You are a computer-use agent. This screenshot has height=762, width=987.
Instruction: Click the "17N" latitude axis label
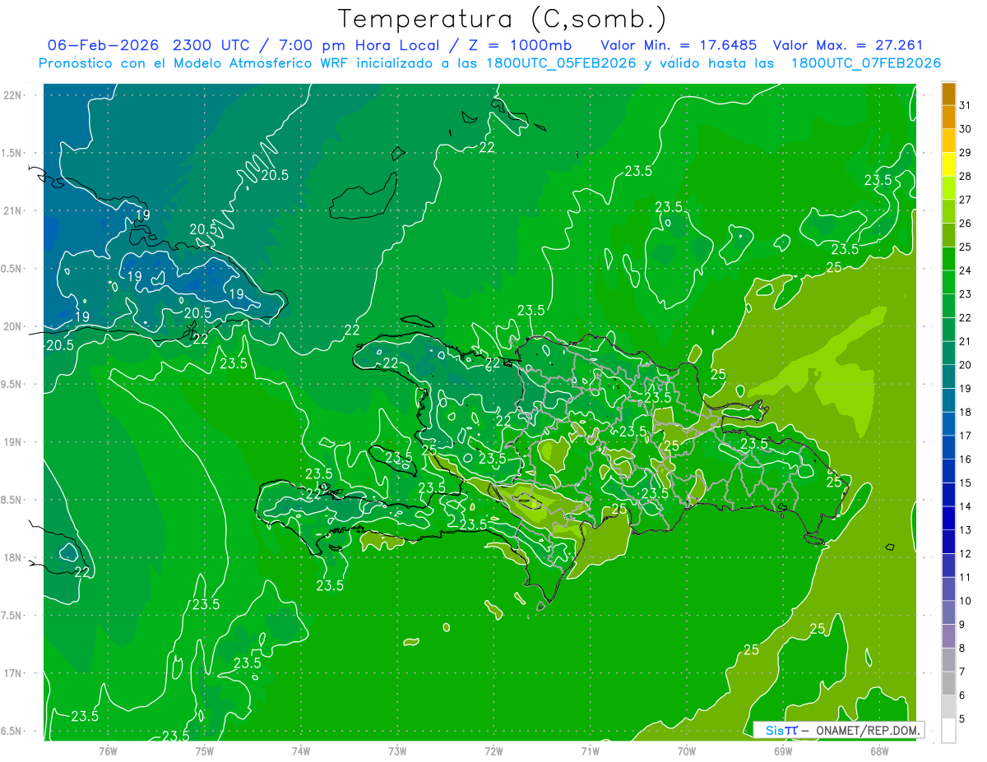click(12, 673)
